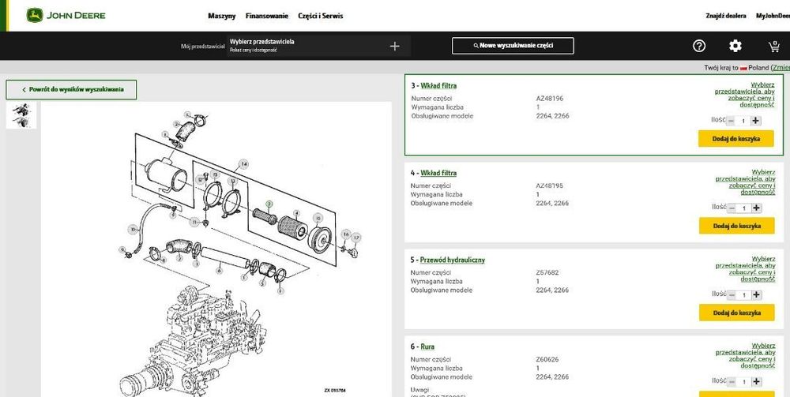This screenshot has height=397, width=790.
Task: Open the Finansowanie menu
Action: coord(267,16)
